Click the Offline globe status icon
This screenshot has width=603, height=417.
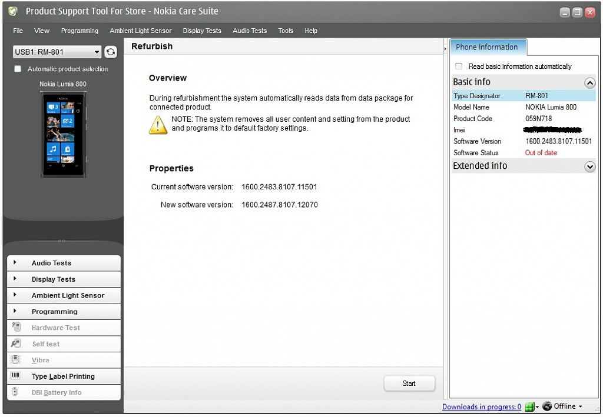coord(547,406)
